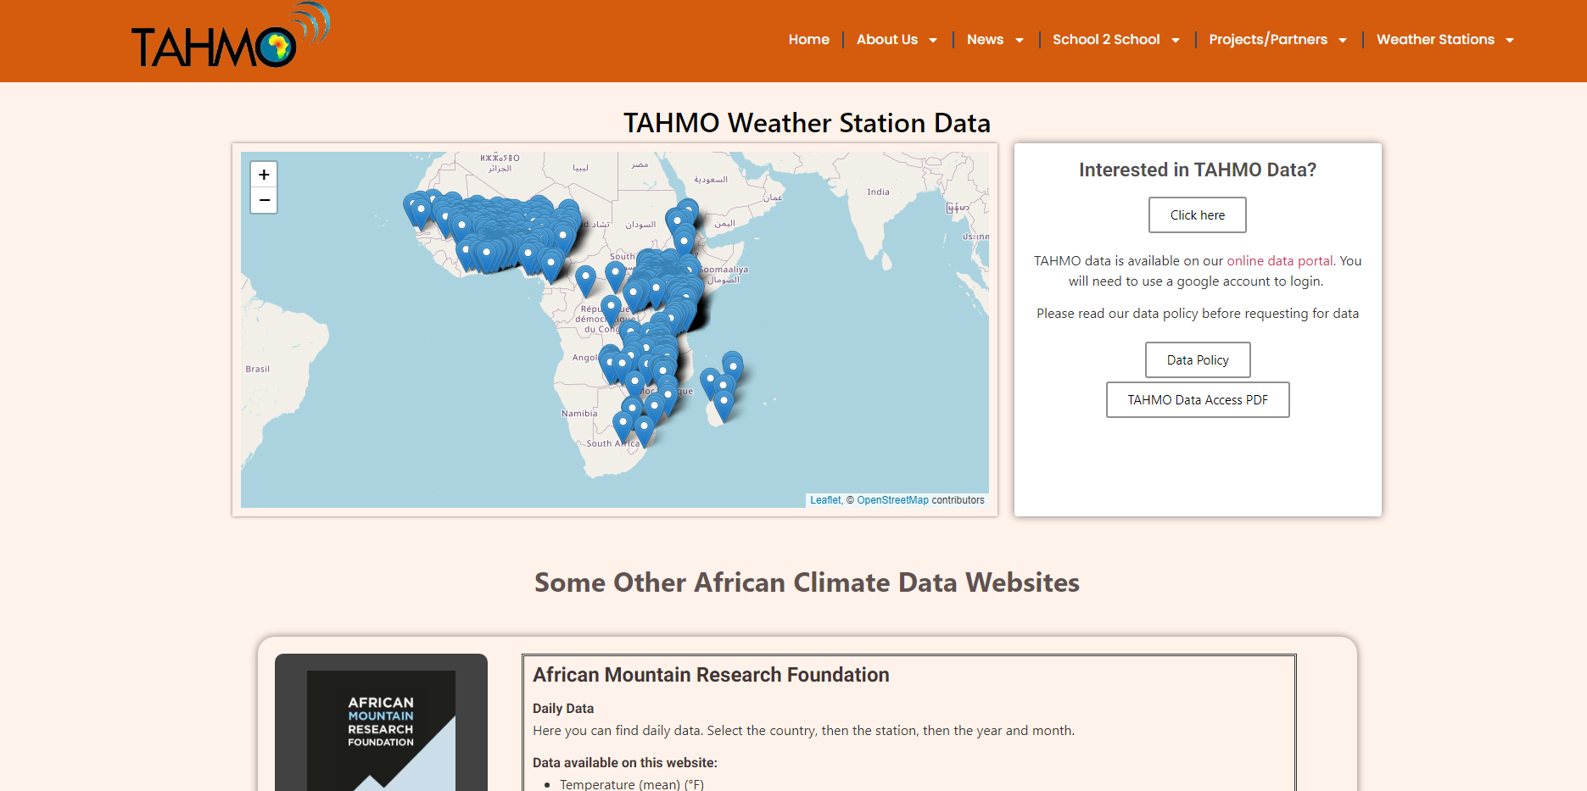Expand the School 2 School dropdown arrow
The height and width of the screenshot is (791, 1587).
(x=1176, y=41)
